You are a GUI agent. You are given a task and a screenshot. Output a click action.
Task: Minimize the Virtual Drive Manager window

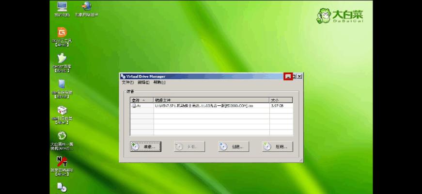288,77
